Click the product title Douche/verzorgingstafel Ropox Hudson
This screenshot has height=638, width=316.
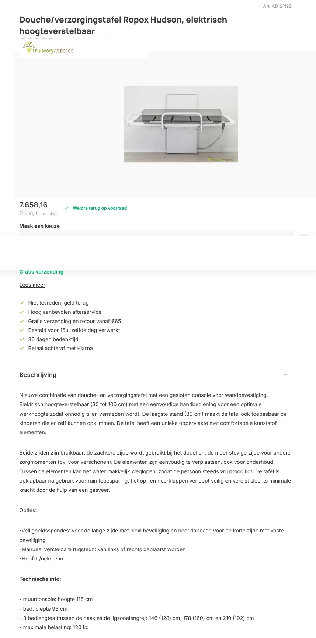(x=123, y=20)
